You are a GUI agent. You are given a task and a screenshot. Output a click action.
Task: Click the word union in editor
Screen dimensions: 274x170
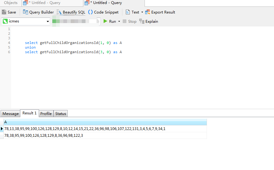coord(30,47)
